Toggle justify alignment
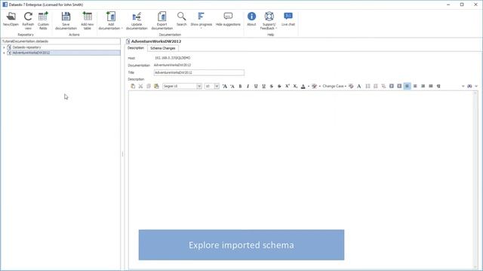483x271 pixels. (x=431, y=87)
